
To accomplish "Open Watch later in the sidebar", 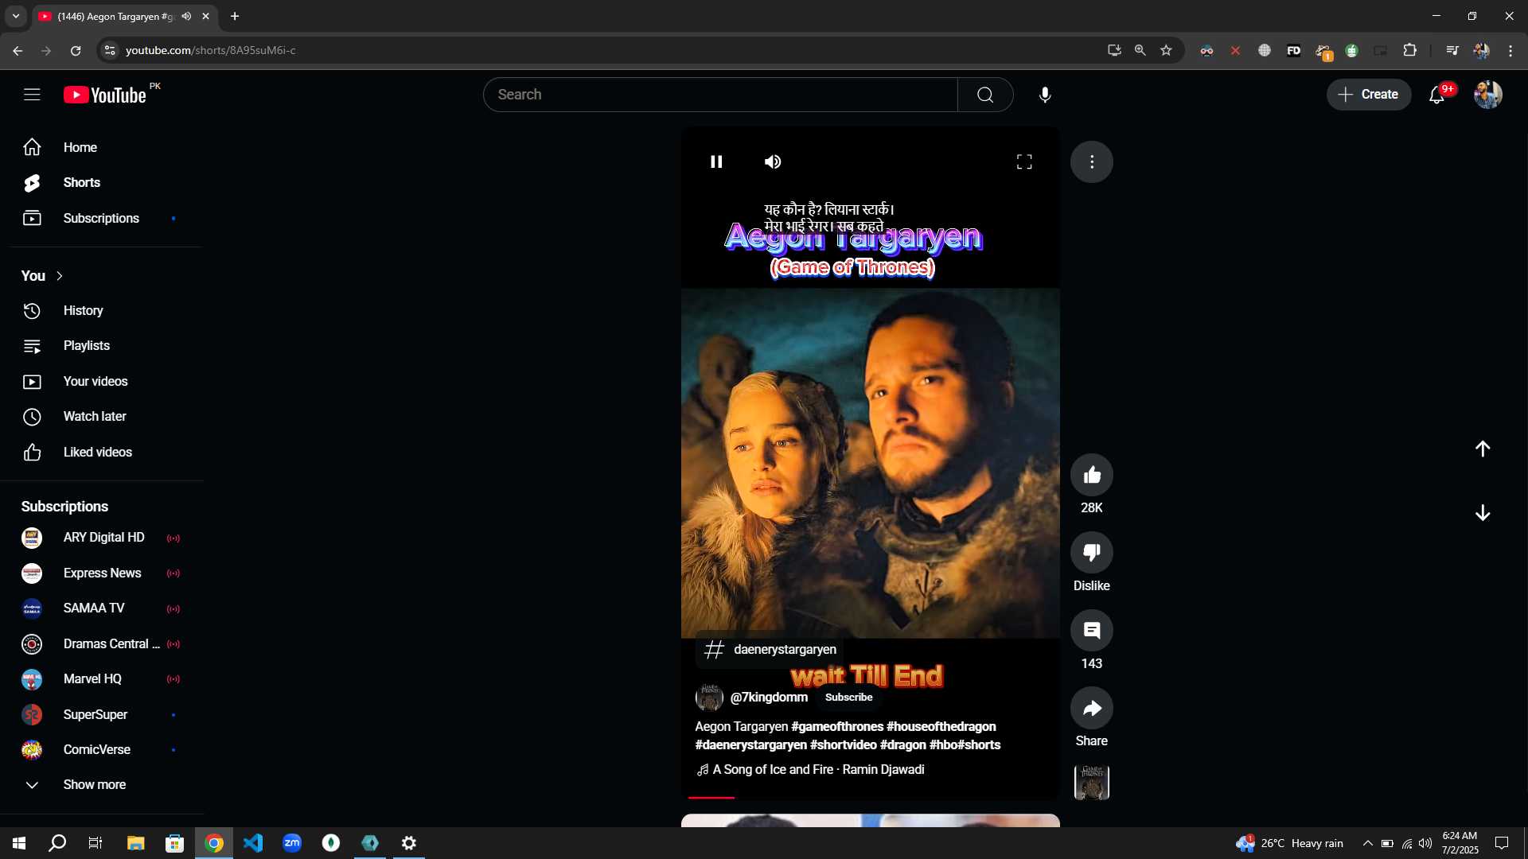I will (100, 417).
